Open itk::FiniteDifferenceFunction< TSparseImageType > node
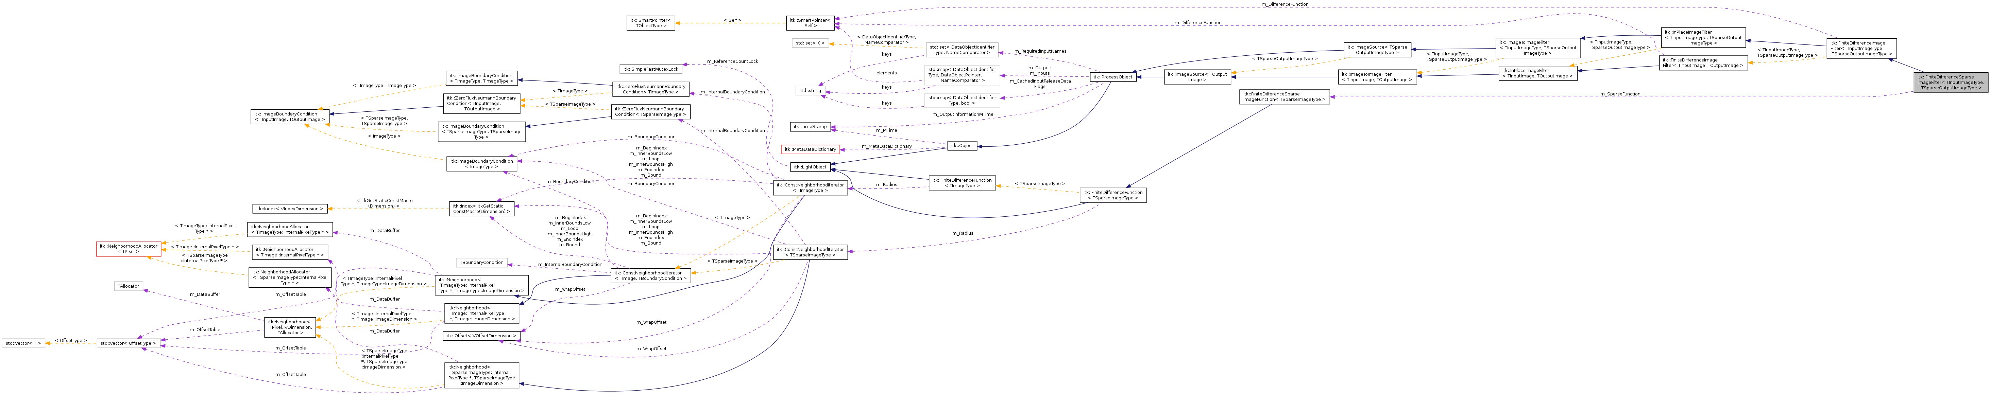Viewport: 1990px width, 395px height. click(x=1113, y=195)
